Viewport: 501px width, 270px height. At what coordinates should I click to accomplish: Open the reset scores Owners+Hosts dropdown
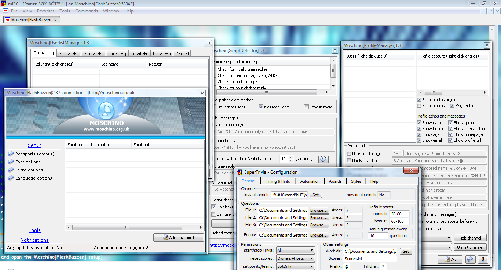click(x=296, y=258)
